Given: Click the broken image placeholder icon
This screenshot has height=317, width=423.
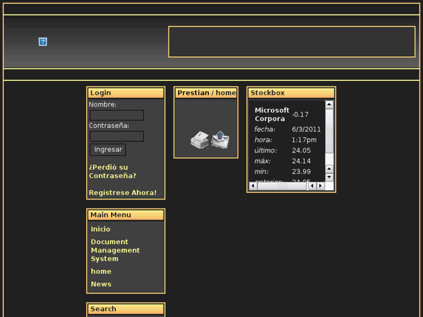Looking at the screenshot, I should (x=42, y=42).
